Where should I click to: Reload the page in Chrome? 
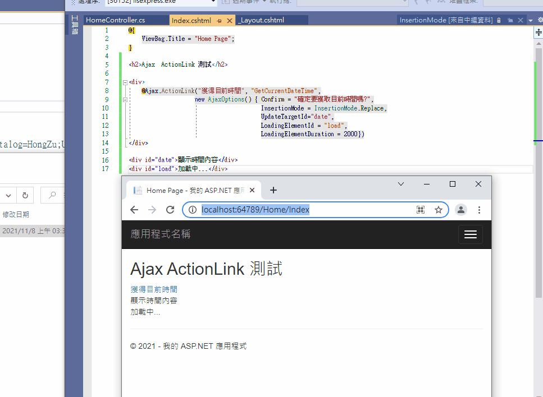pyautogui.click(x=170, y=209)
